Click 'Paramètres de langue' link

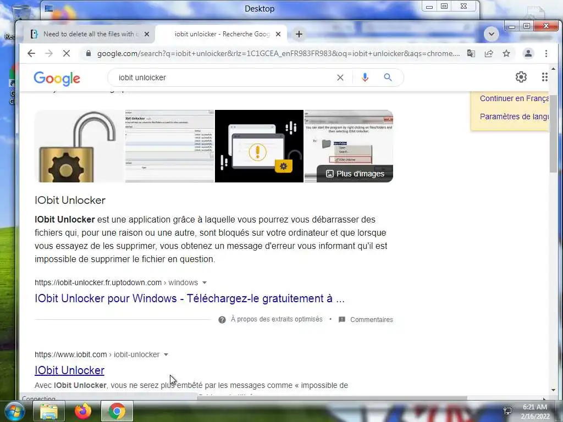[x=514, y=116]
